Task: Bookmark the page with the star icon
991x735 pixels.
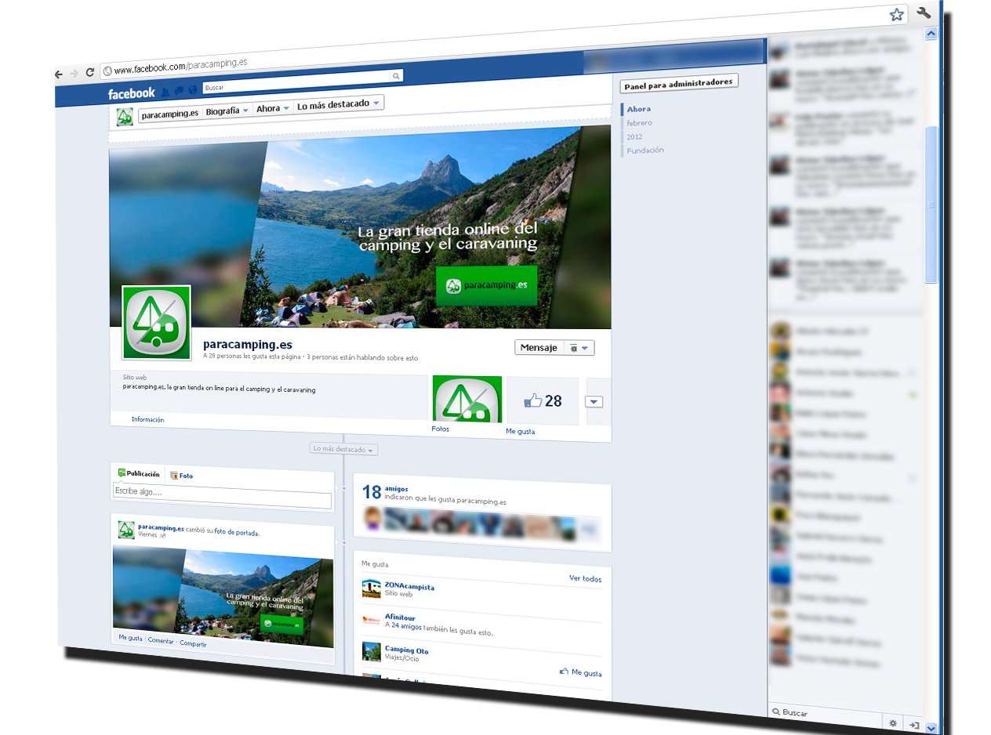Action: click(x=896, y=15)
